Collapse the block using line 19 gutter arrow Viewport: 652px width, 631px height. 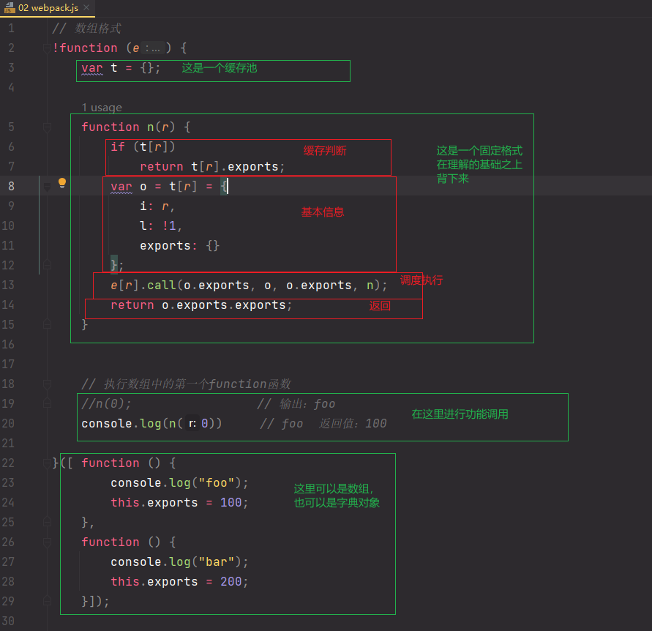point(46,403)
